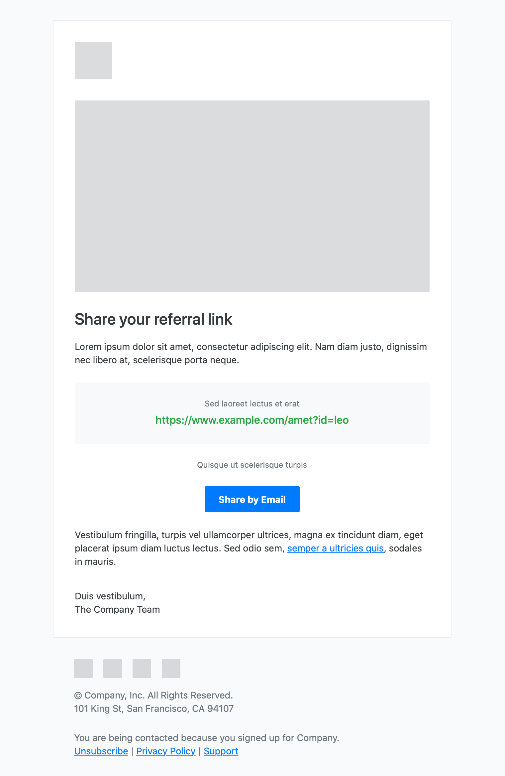Click the Share by Email button

(252, 499)
